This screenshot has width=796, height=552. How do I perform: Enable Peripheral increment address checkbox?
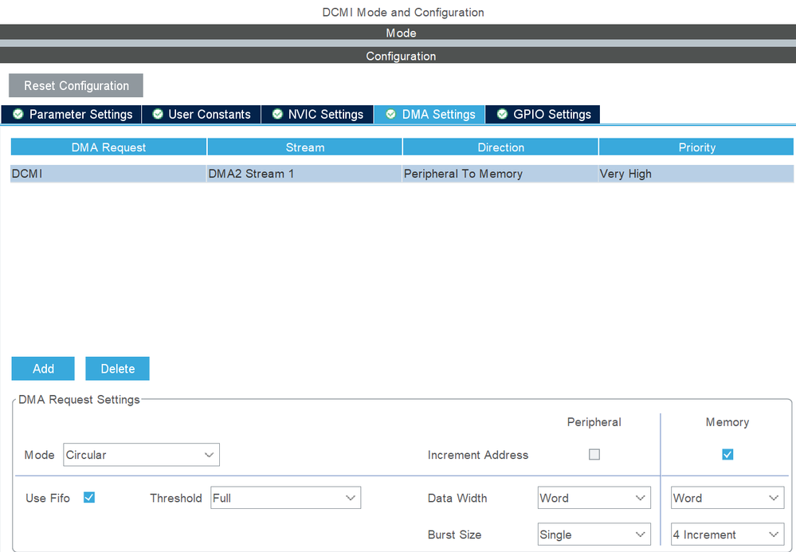pos(594,455)
